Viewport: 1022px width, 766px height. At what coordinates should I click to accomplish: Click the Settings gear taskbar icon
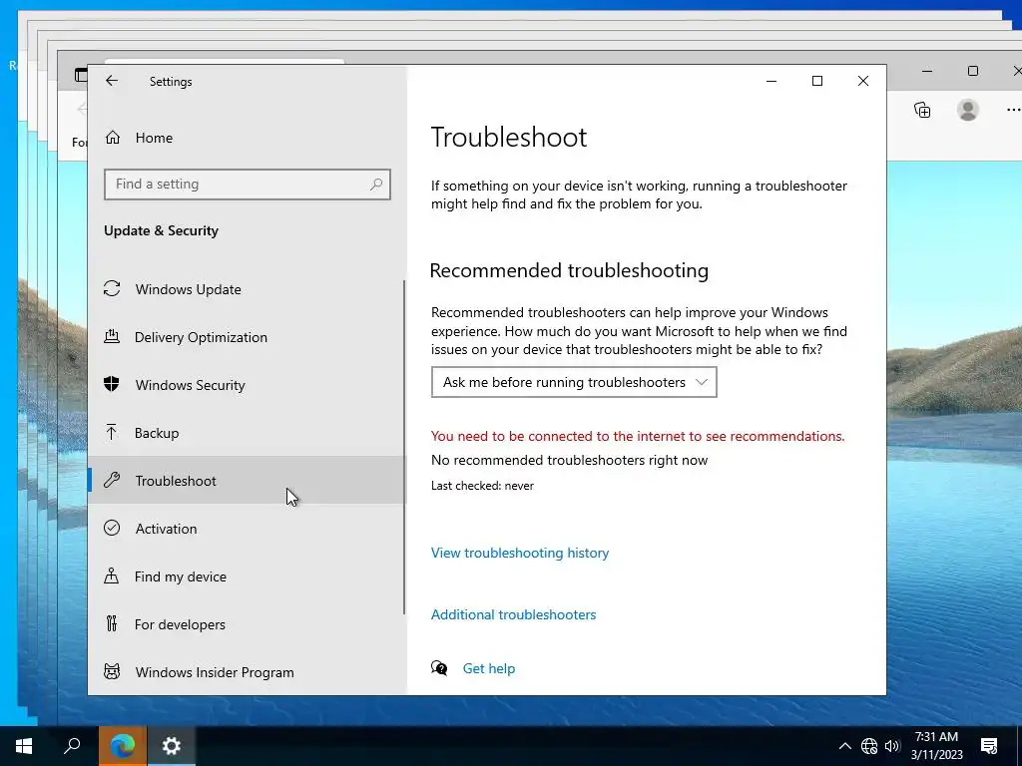click(172, 746)
